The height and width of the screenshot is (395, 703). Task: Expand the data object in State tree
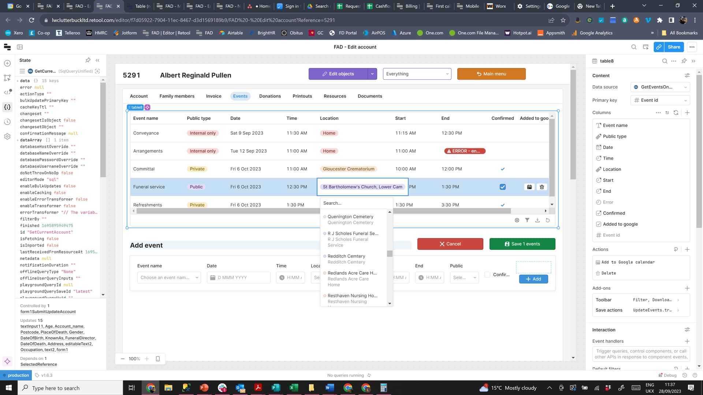(x=18, y=81)
